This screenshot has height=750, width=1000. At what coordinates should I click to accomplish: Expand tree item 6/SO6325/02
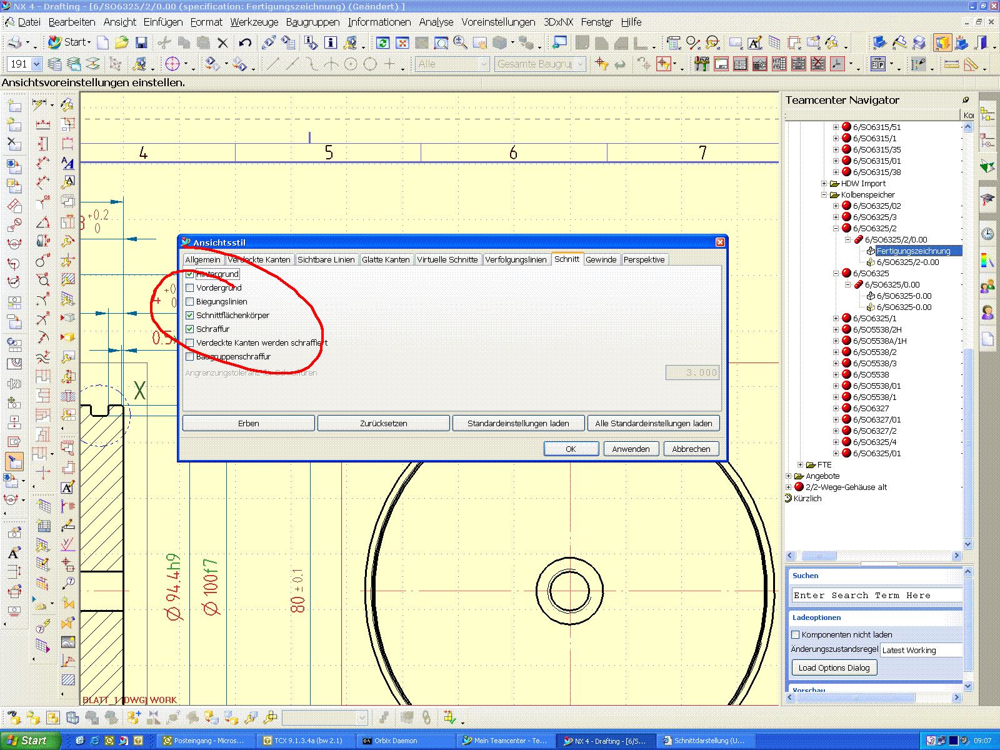pos(836,206)
